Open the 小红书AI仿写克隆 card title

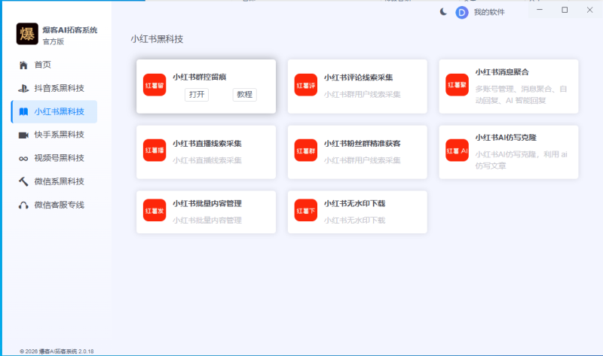[506, 138]
